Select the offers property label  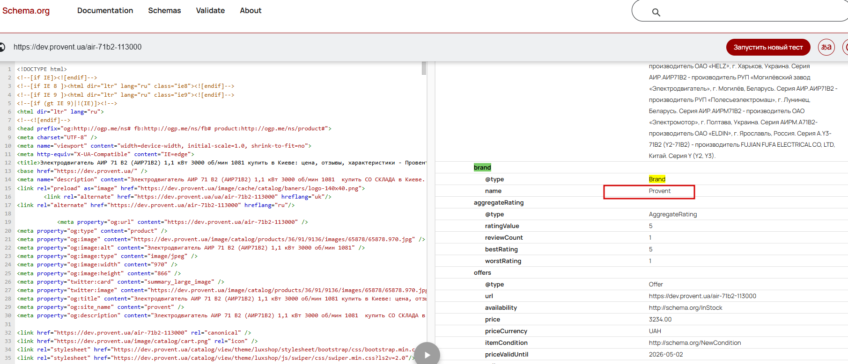pyautogui.click(x=482, y=272)
